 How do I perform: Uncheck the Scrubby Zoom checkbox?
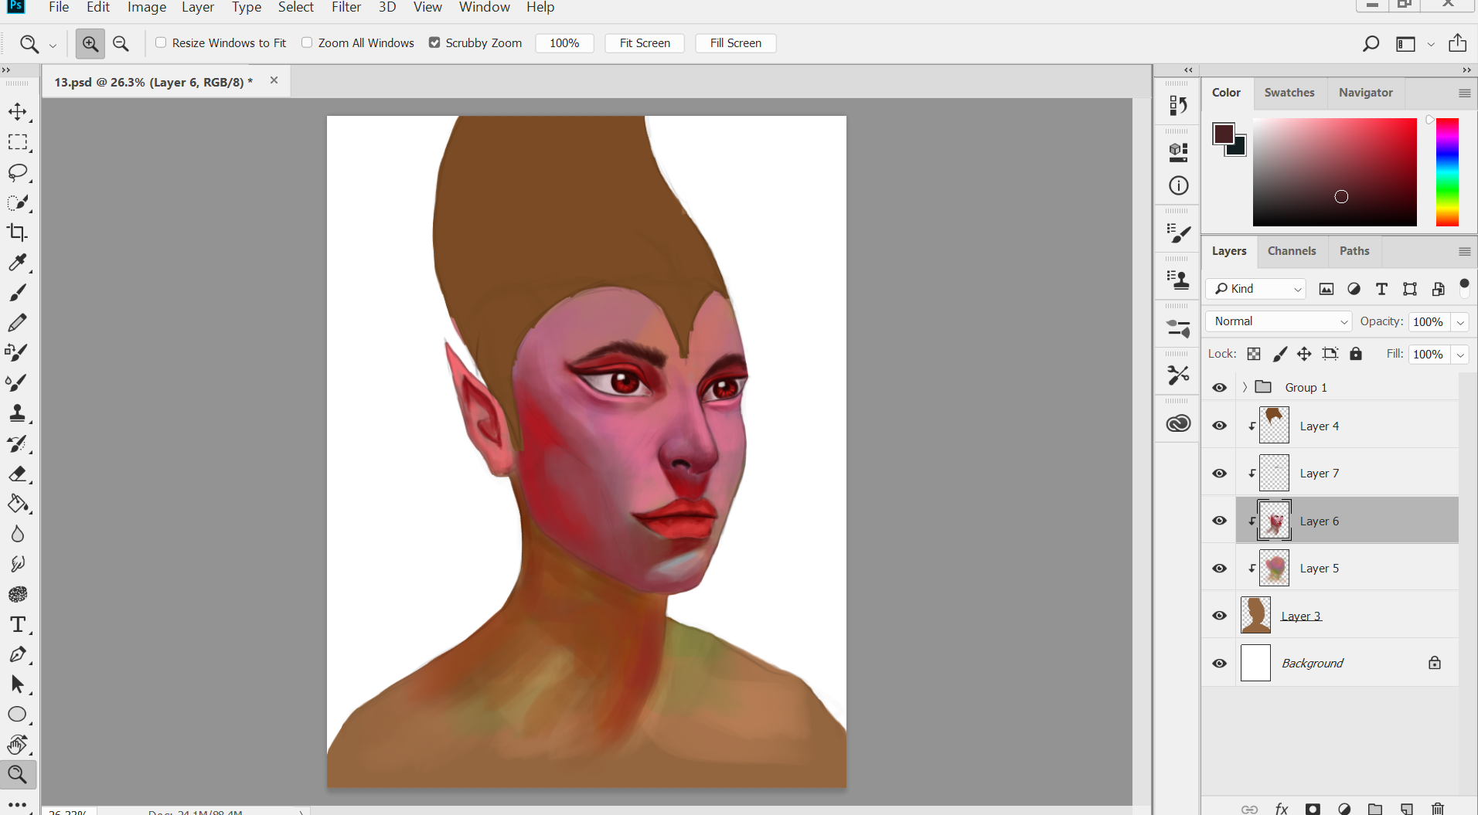(434, 42)
